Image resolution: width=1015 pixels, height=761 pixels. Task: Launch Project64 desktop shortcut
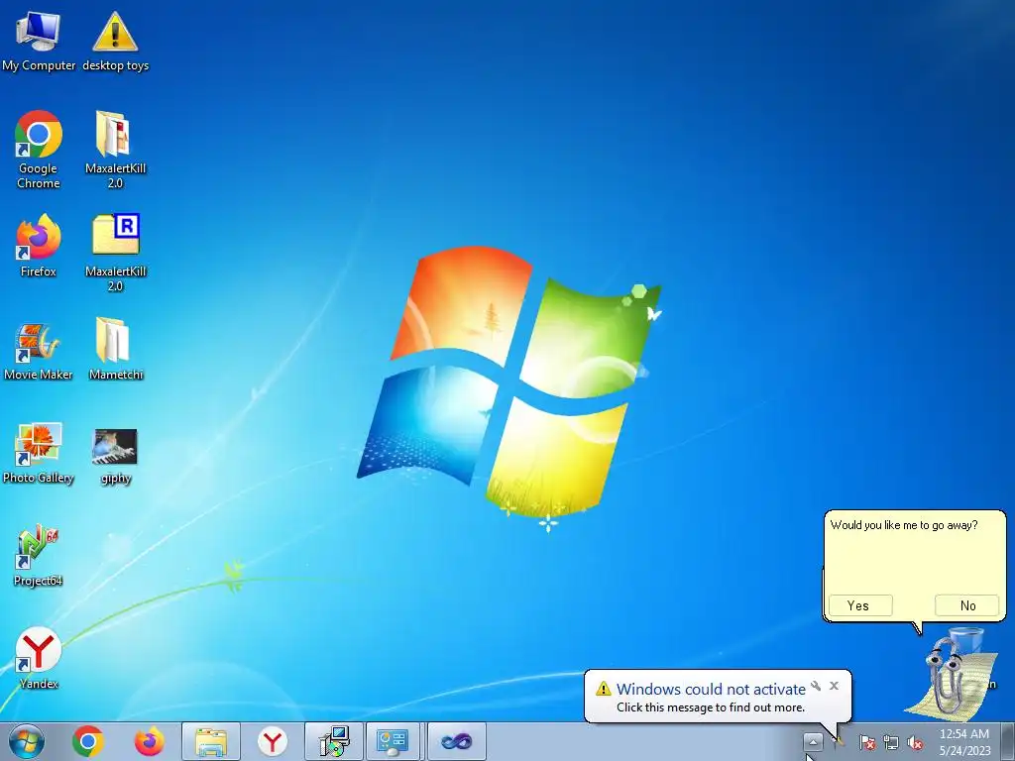(x=39, y=556)
